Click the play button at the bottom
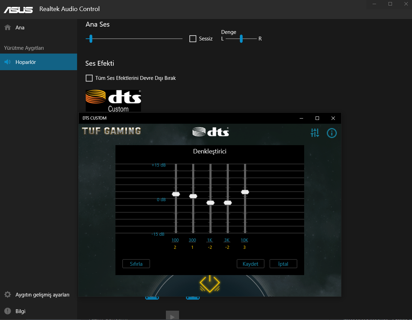The height and width of the screenshot is (320, 412). pos(172,315)
